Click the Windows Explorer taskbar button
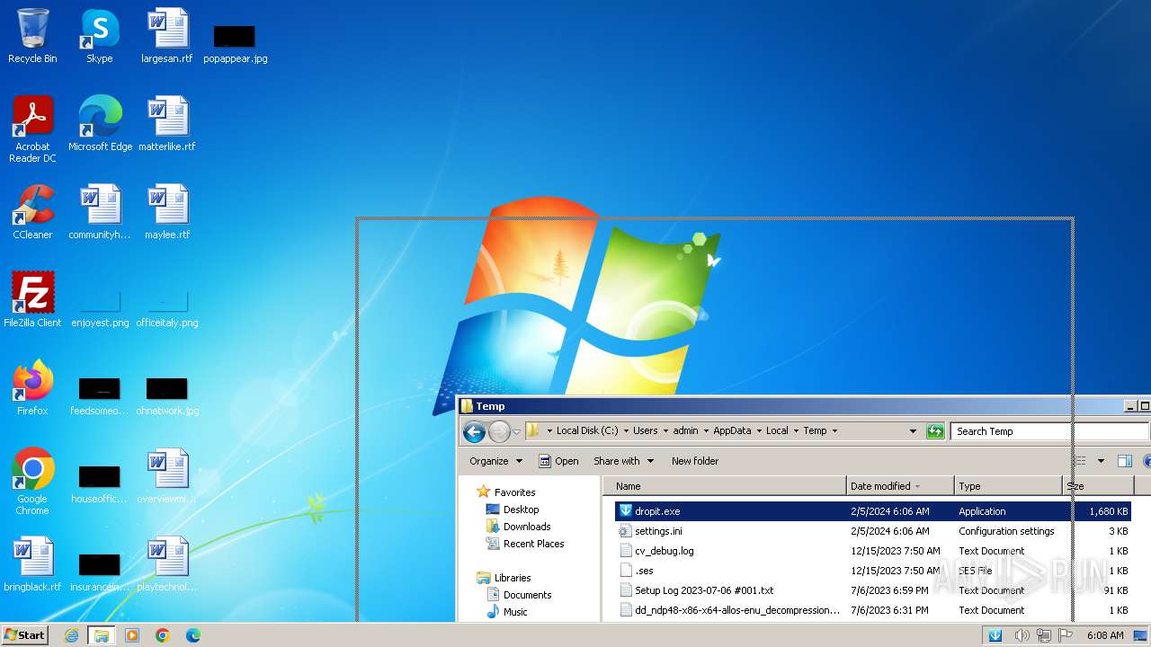This screenshot has width=1151, height=647. point(101,635)
